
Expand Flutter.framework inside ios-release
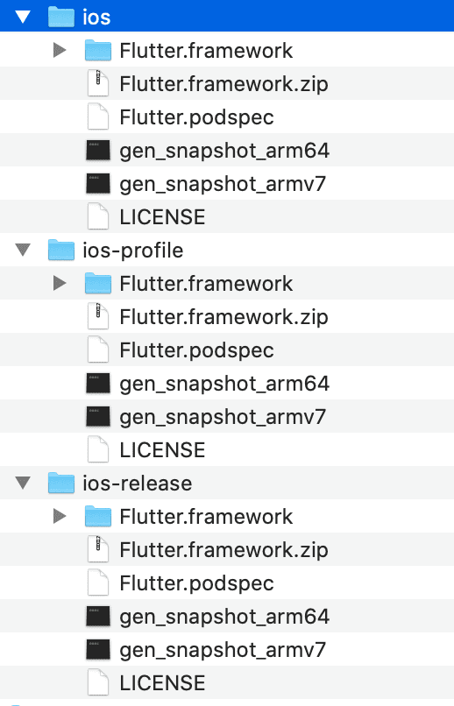[60, 517]
